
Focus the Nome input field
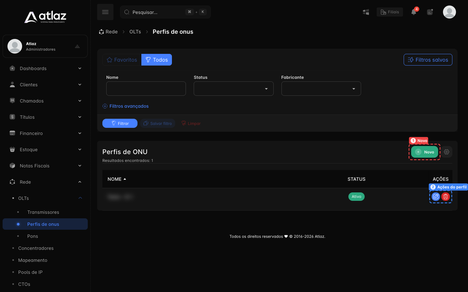click(x=146, y=89)
